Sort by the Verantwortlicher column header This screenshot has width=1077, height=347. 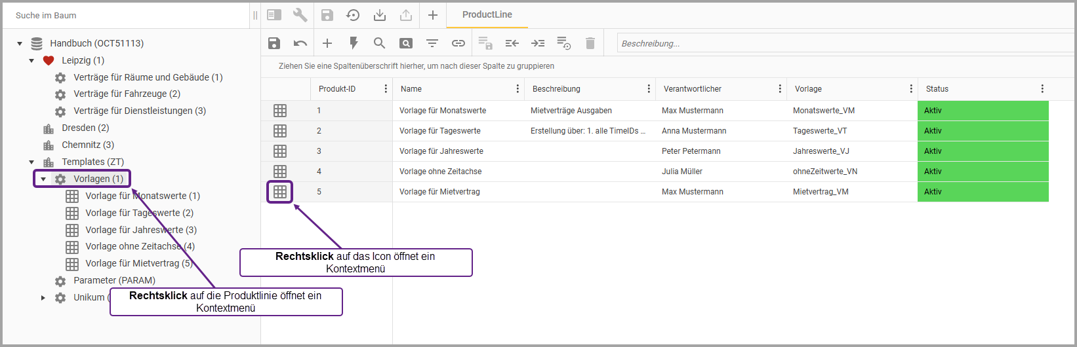click(692, 89)
